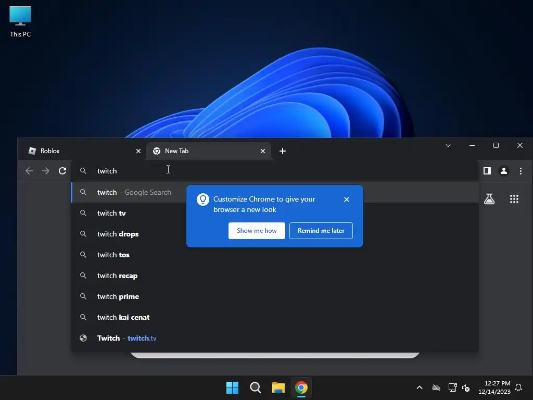533x400 pixels.
Task: Minimize the Chrome window
Action: (472, 146)
